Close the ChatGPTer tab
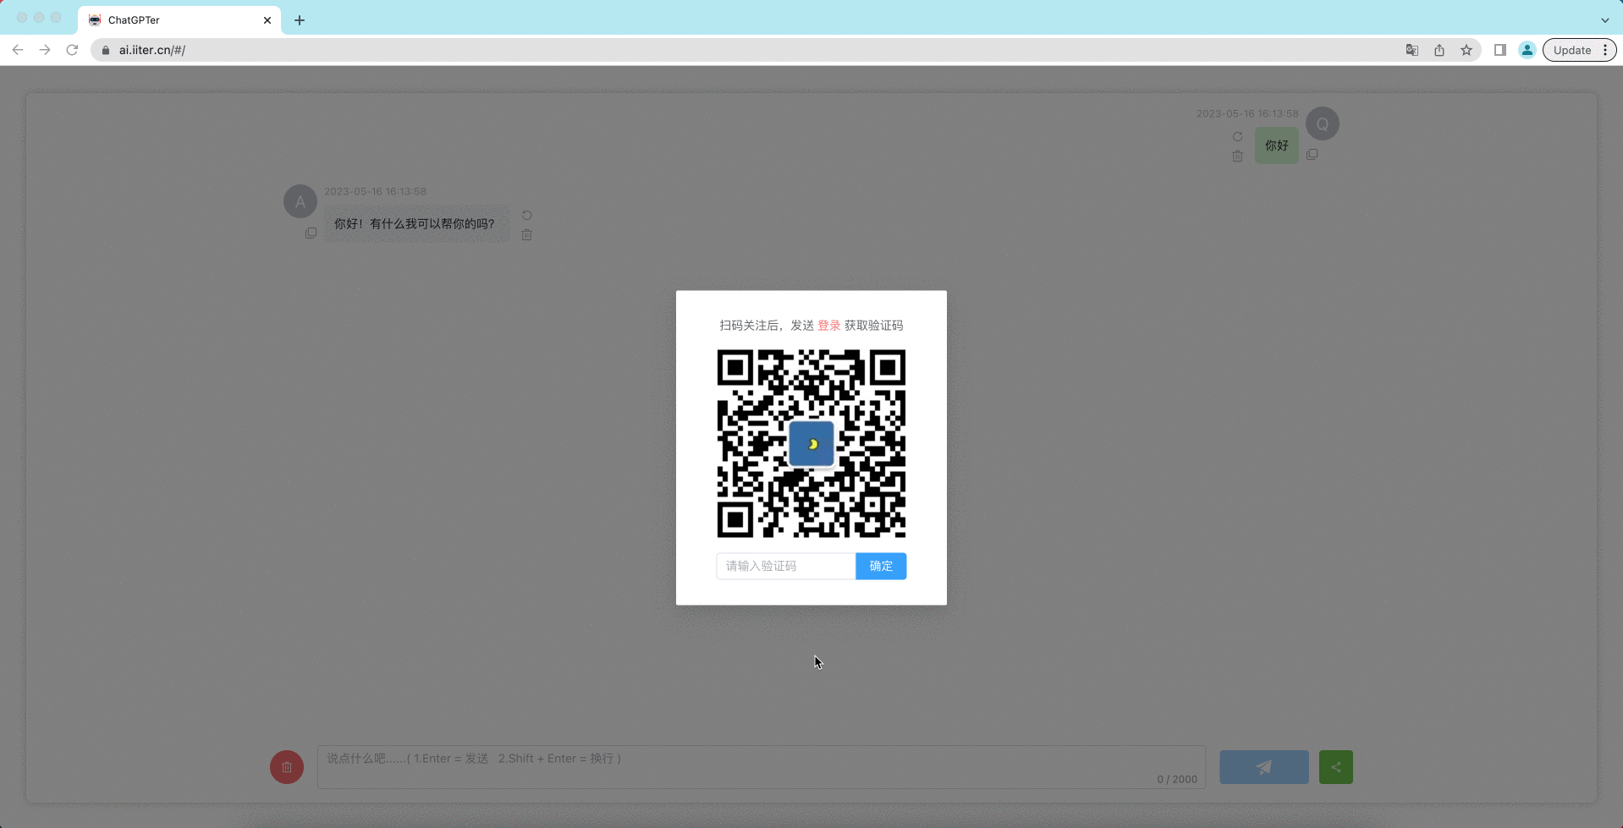Image resolution: width=1623 pixels, height=828 pixels. click(267, 20)
